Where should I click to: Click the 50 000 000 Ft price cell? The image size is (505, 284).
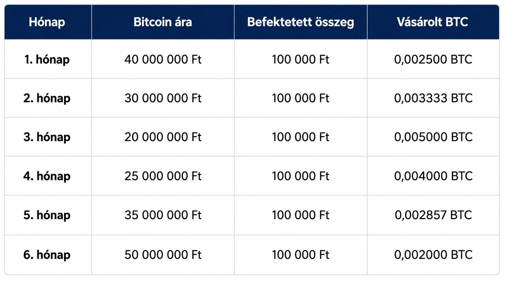(x=163, y=255)
